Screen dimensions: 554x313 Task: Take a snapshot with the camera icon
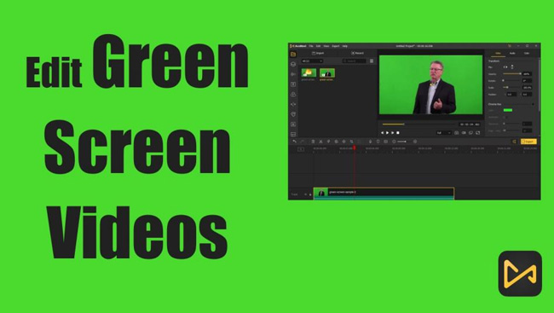point(457,133)
